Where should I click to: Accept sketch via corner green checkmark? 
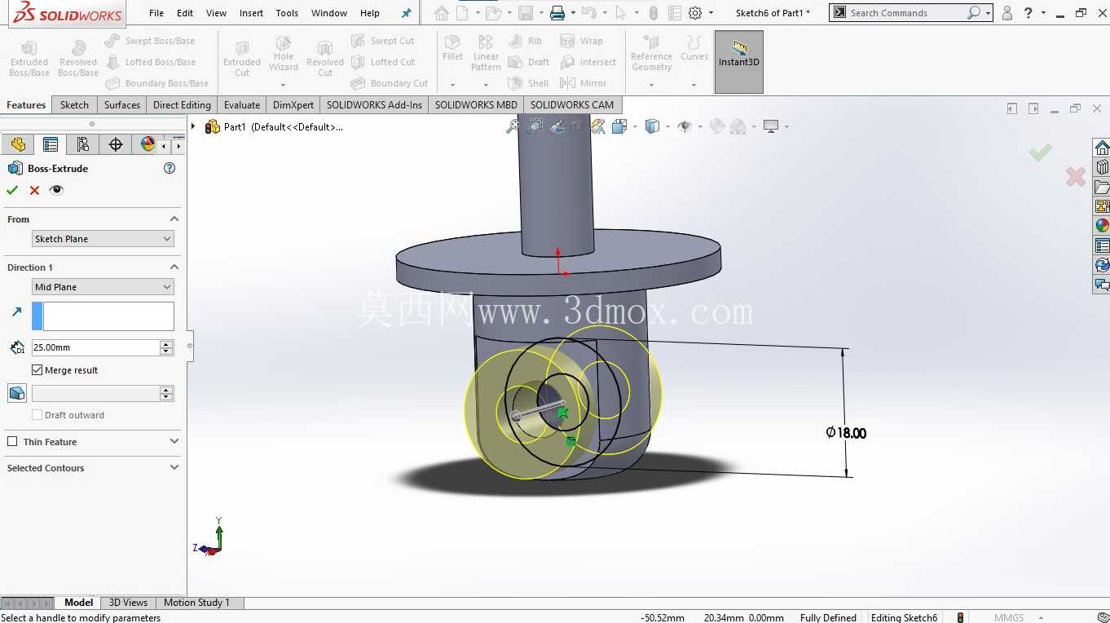(1040, 152)
